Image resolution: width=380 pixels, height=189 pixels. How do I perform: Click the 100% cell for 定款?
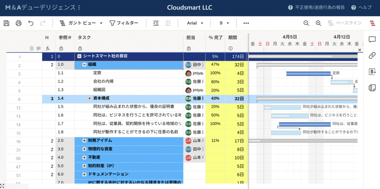[216, 73]
